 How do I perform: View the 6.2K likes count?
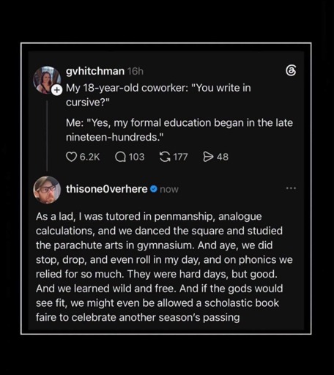pyautogui.click(x=89, y=157)
